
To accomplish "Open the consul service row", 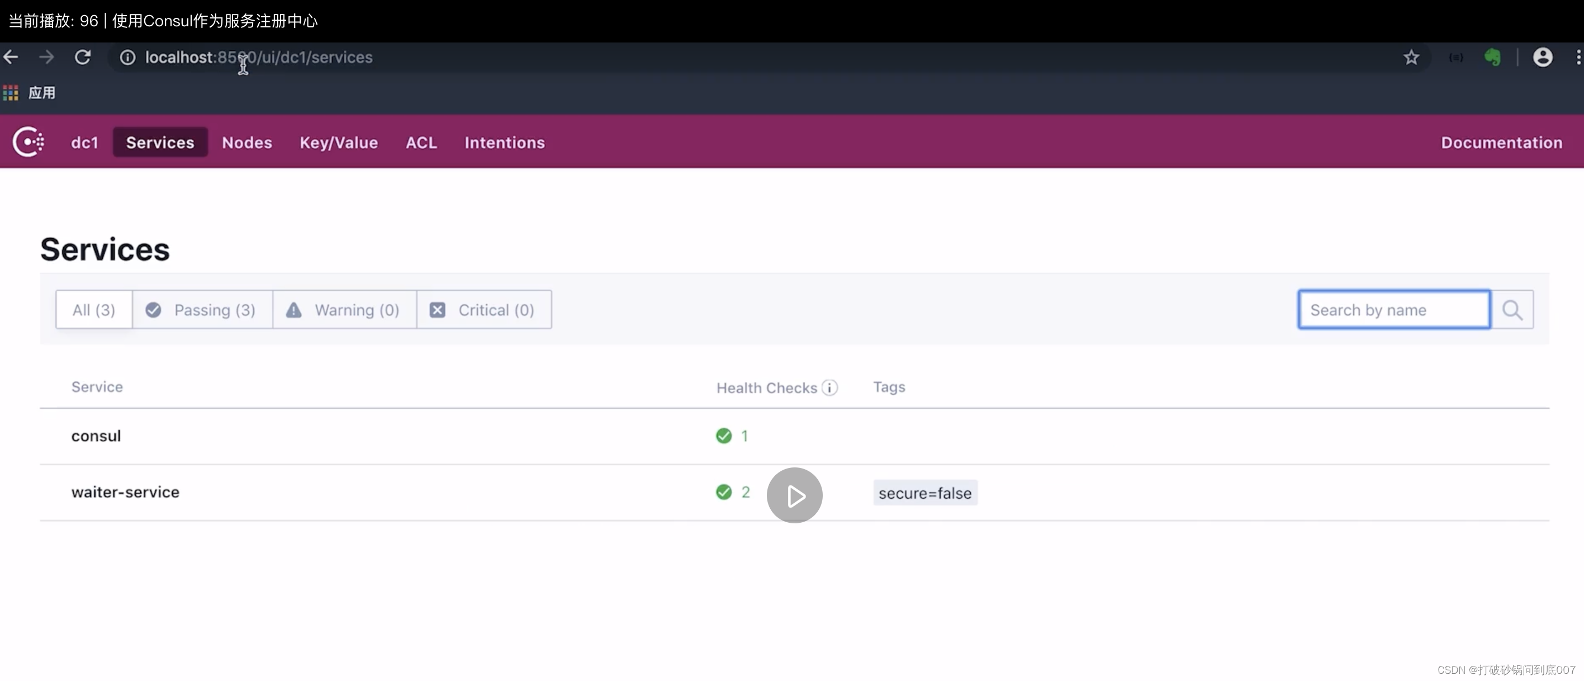I will point(794,436).
